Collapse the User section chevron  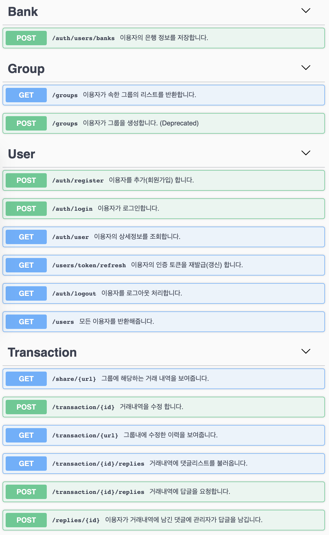306,153
